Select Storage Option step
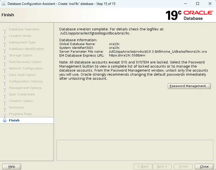 pos(21,55)
